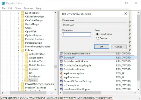Click the shutdownwithoutlogon DWORD icon
Screen dimensions: 141x100
(61, 89)
